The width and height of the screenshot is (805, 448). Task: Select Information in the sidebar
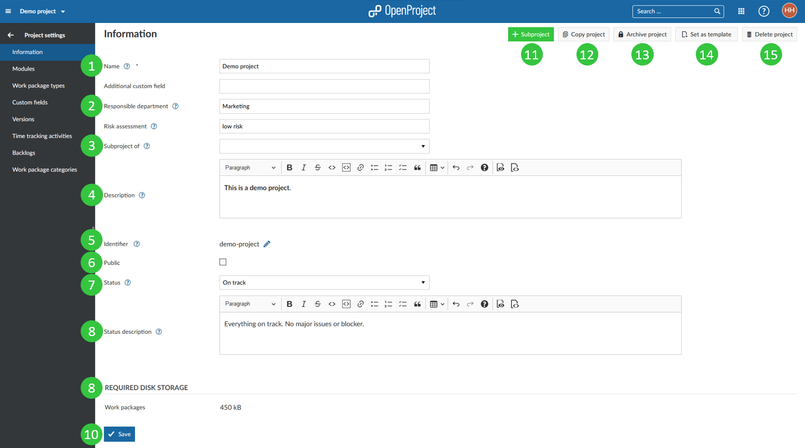48,52
